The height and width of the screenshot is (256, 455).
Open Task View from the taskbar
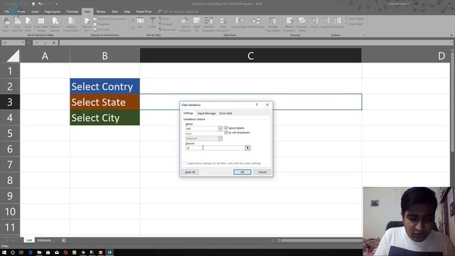tap(21, 252)
